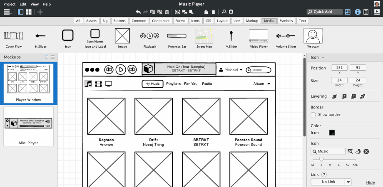Enable the Show border checkbox
The image size is (383, 187).
[313, 115]
